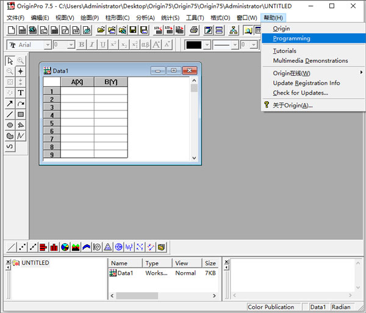The height and width of the screenshot is (313, 366).
Task: Click the New Worksheet toolbar icon
Action: pyautogui.click(x=22, y=30)
